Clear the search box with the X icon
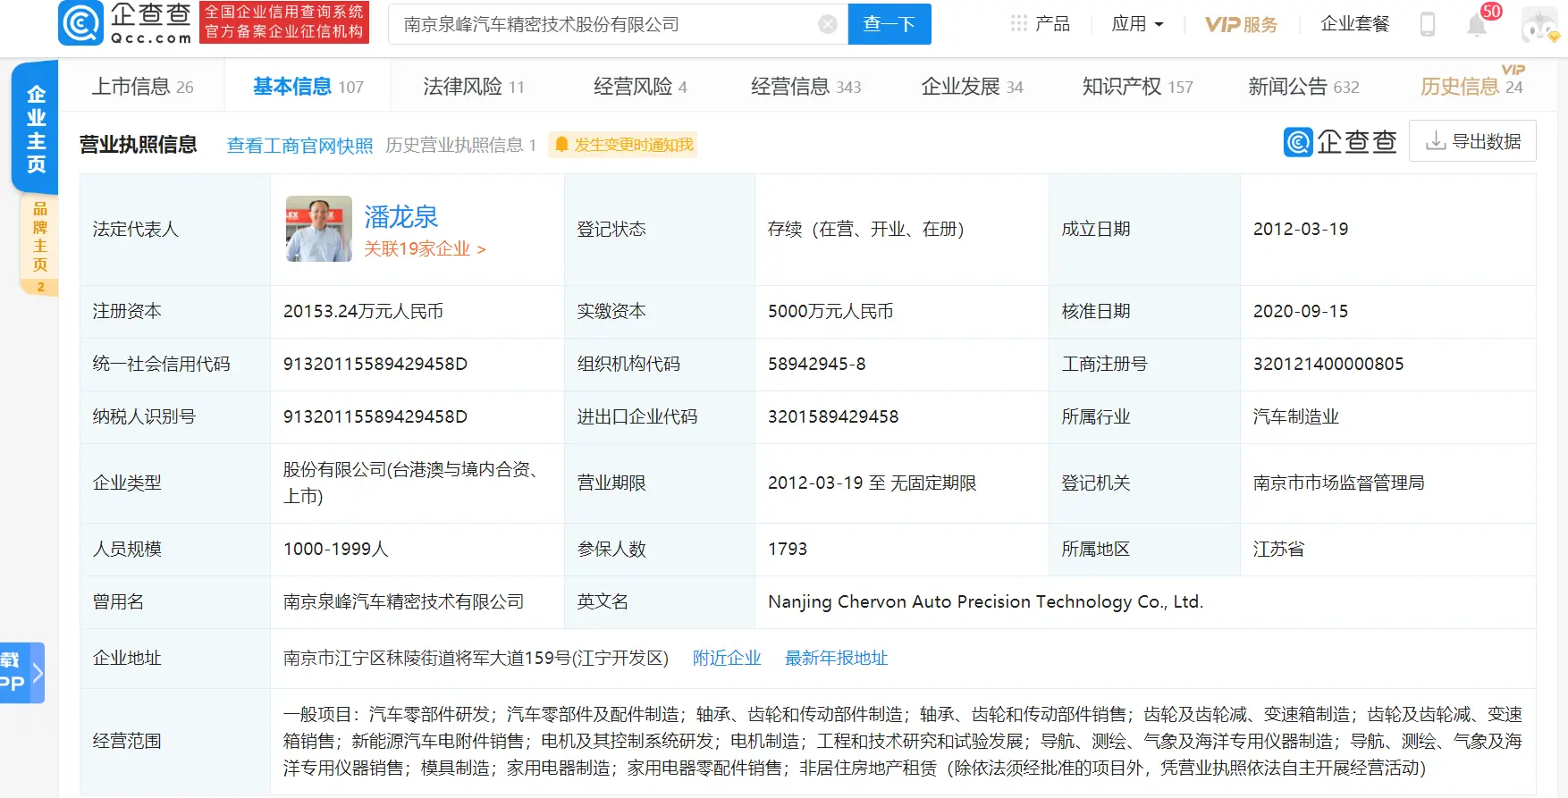 click(x=828, y=24)
